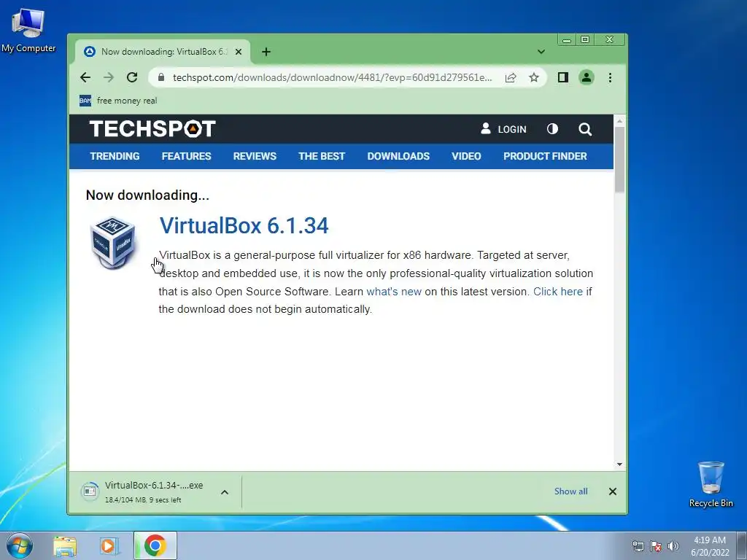Open the VIDEO menu
The width and height of the screenshot is (747, 560).
coord(466,156)
